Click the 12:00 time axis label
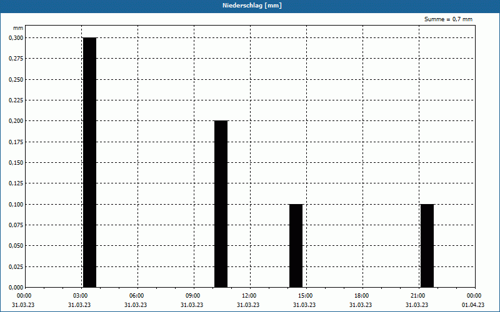The width and height of the screenshot is (500, 312). 249,296
